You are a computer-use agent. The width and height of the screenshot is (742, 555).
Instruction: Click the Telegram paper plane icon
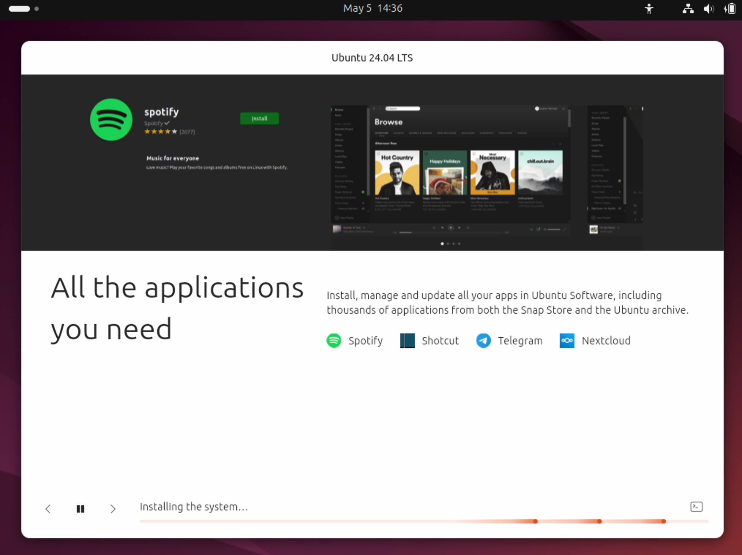[x=483, y=340]
